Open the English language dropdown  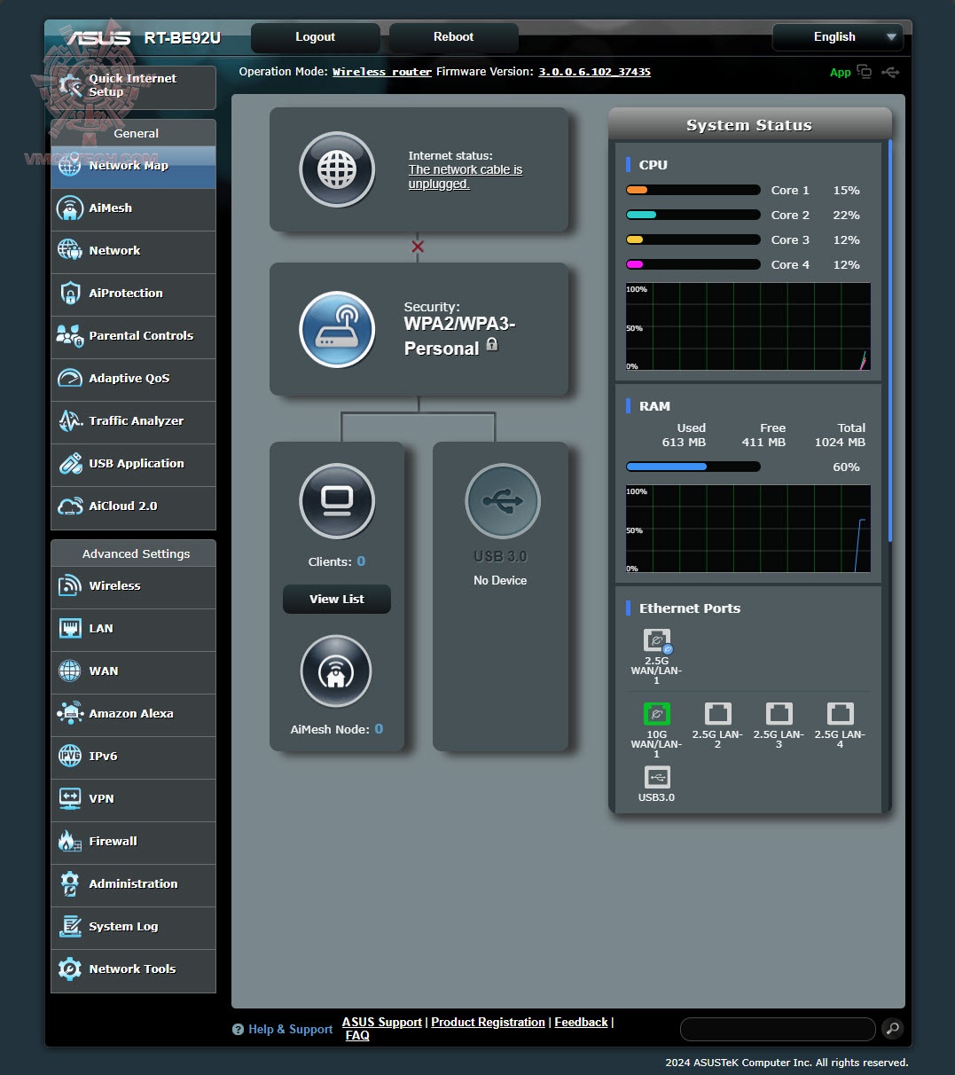(x=838, y=37)
